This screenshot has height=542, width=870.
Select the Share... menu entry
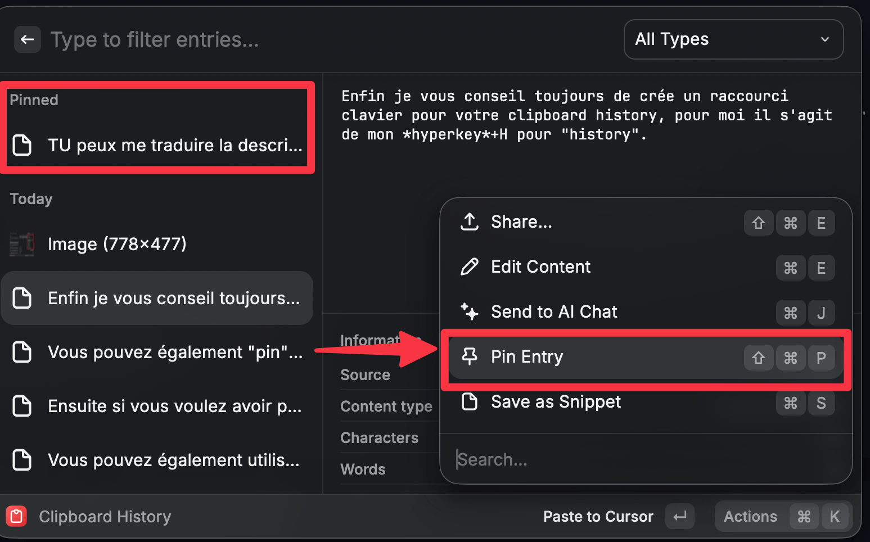(521, 222)
